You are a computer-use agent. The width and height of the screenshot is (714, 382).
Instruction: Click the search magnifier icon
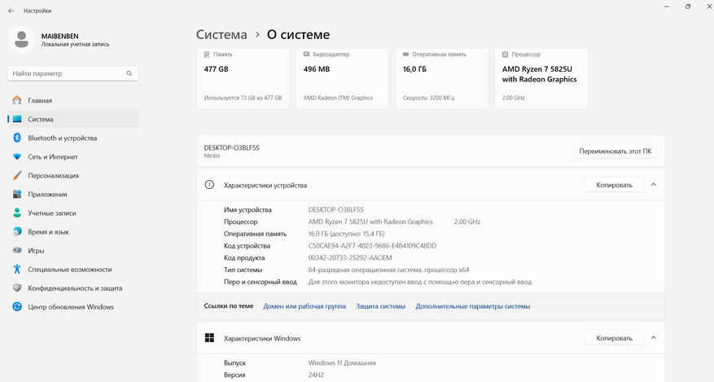pos(129,73)
